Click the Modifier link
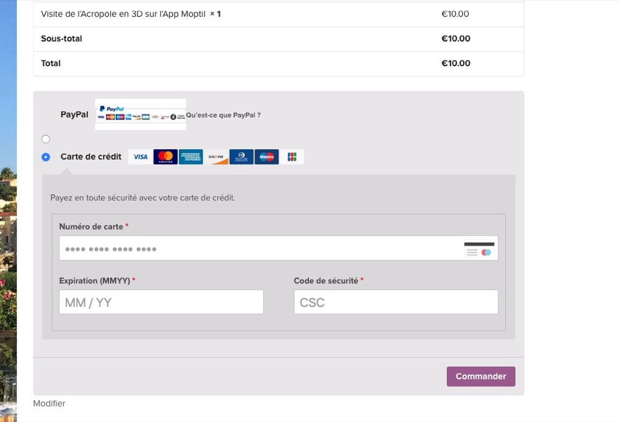619x422 pixels. pyautogui.click(x=49, y=403)
